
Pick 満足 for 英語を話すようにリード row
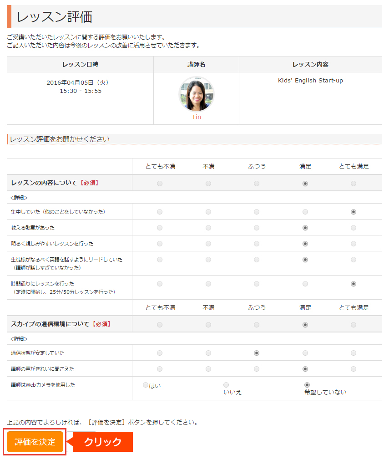305,259
